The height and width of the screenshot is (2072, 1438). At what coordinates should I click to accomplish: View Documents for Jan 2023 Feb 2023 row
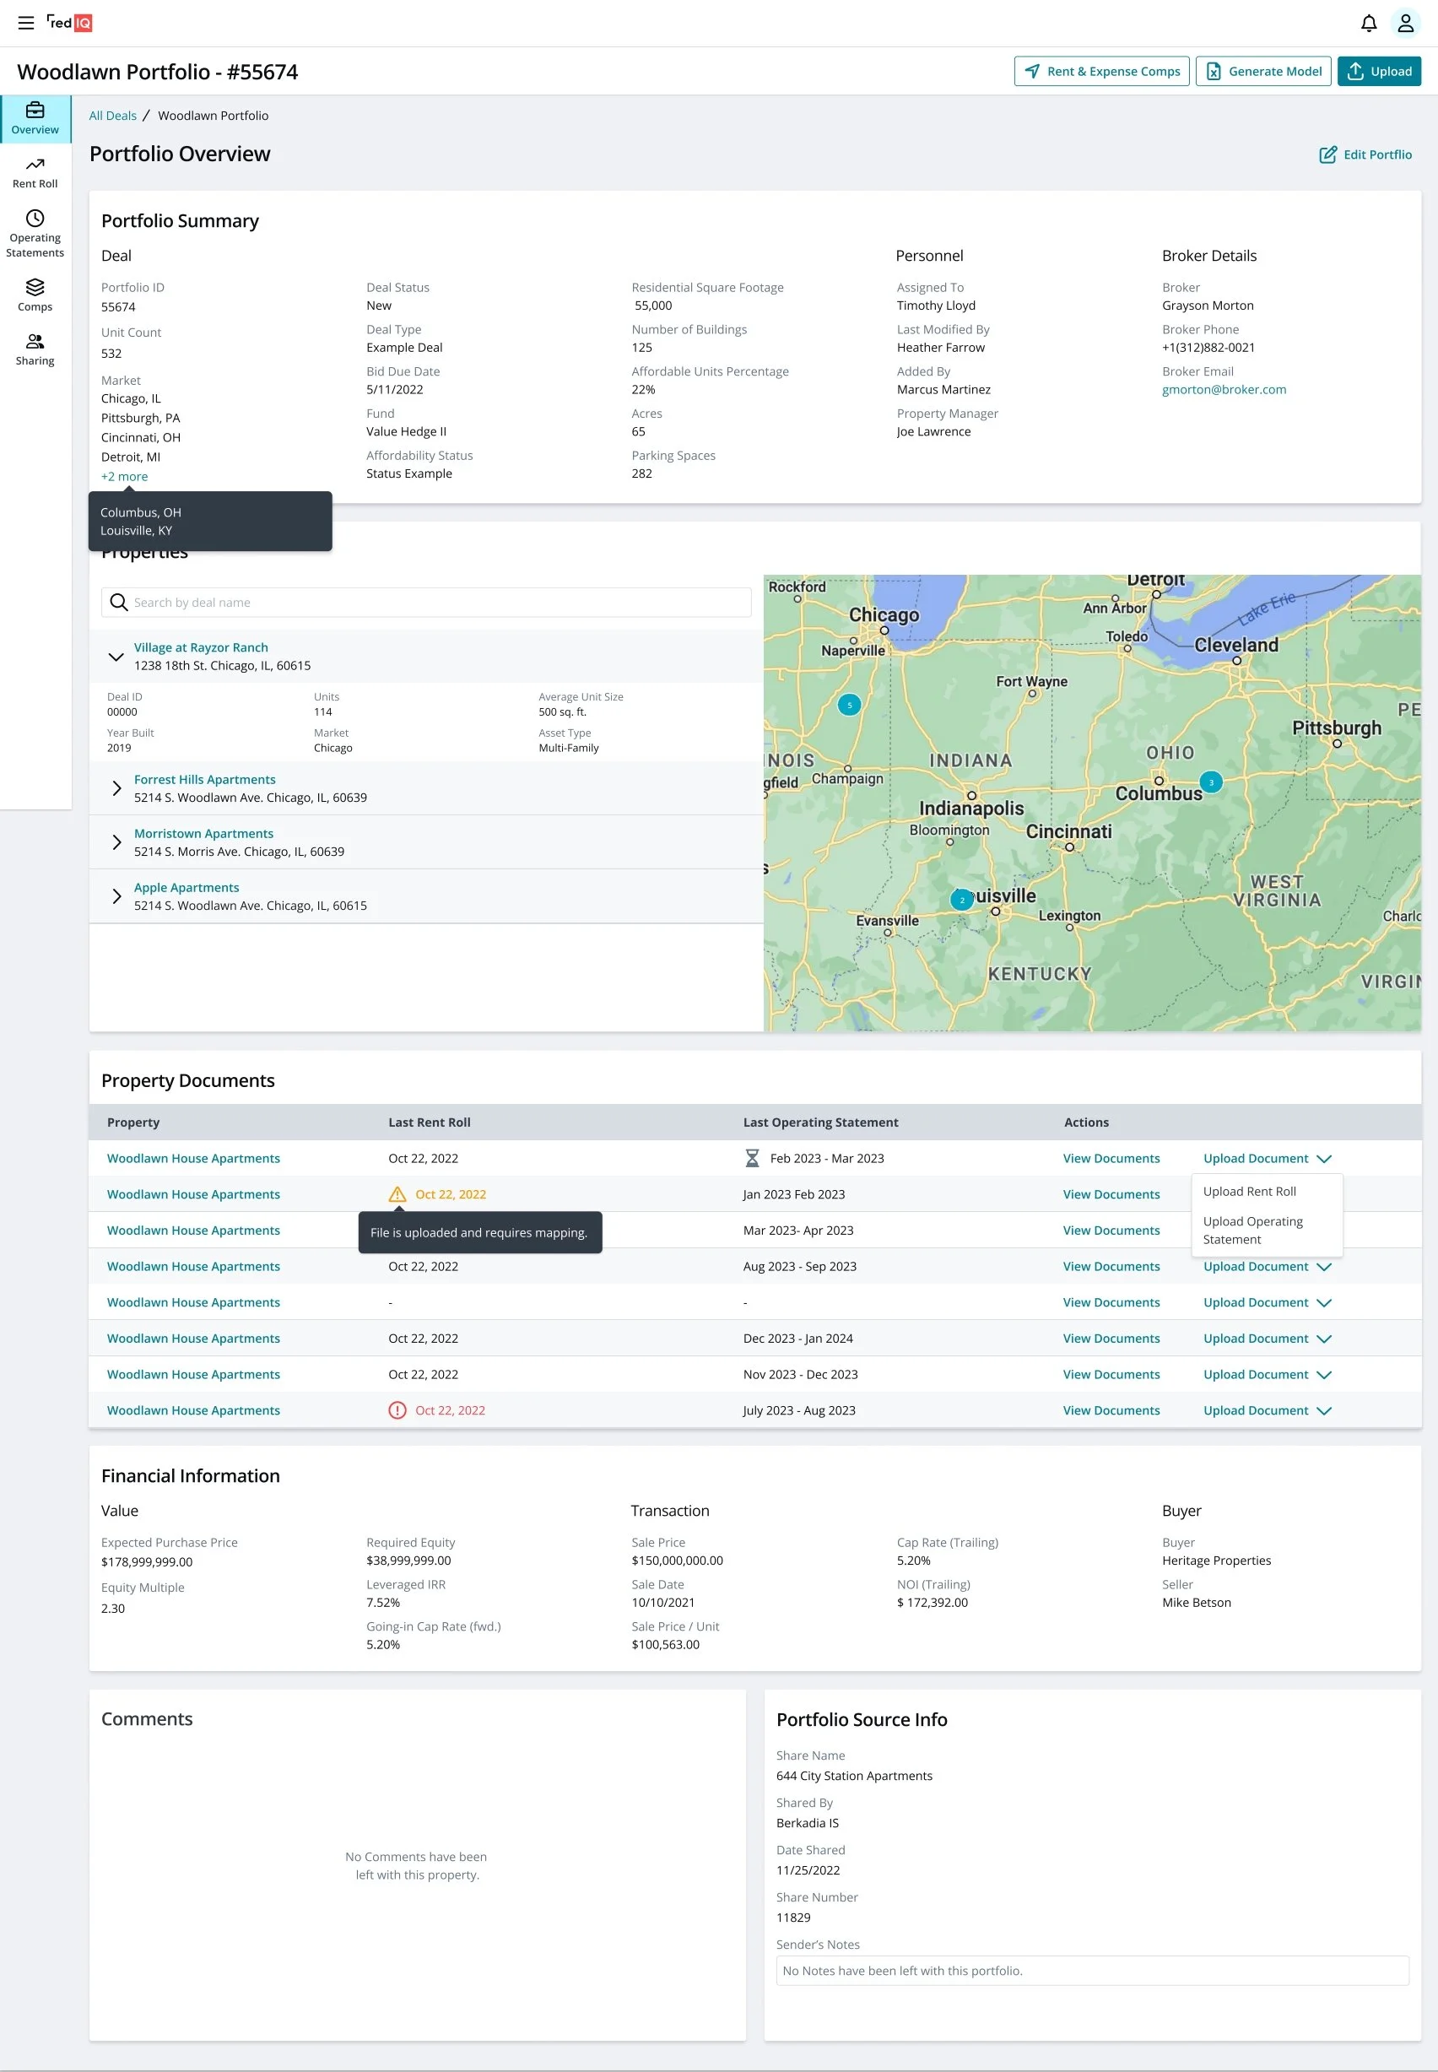pyautogui.click(x=1111, y=1194)
